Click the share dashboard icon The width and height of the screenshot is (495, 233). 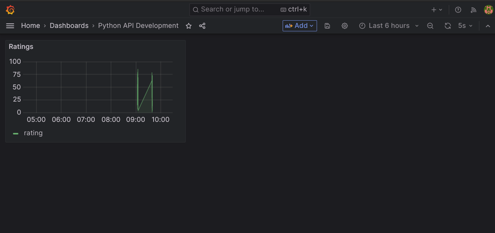point(202,26)
